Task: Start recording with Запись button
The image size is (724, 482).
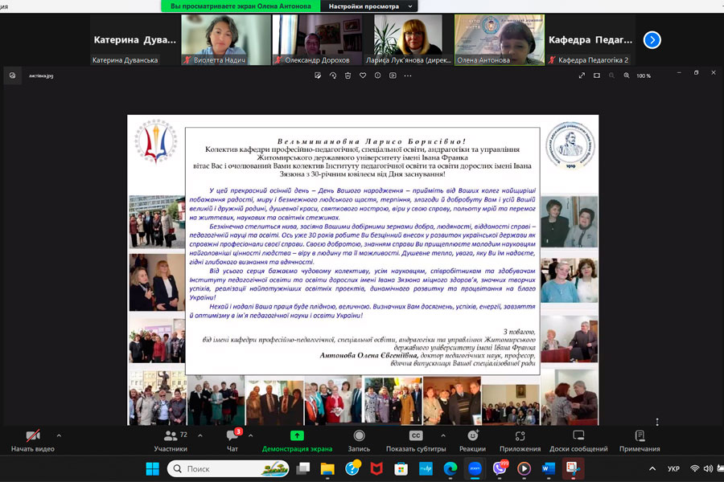Action: pyautogui.click(x=359, y=441)
